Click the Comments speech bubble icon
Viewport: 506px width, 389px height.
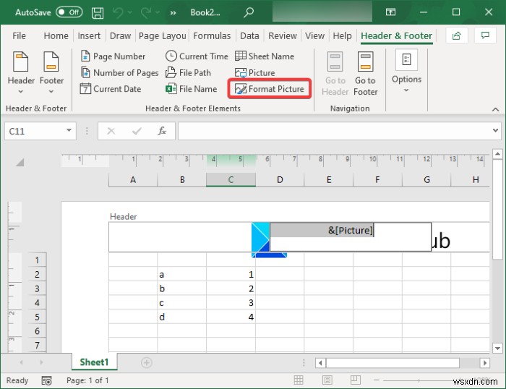point(485,35)
